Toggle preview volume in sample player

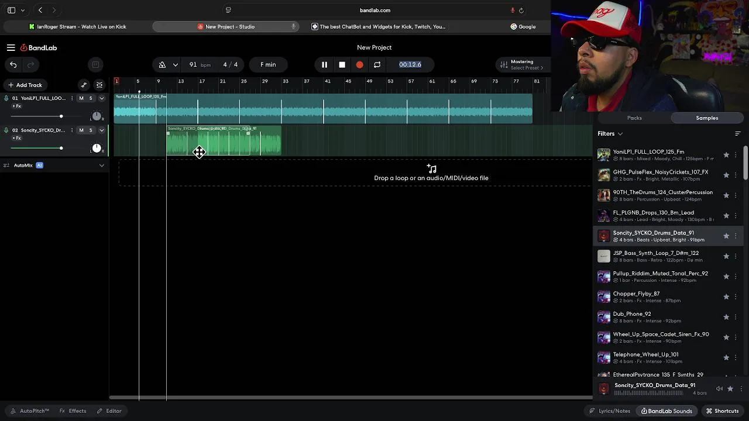click(x=719, y=389)
